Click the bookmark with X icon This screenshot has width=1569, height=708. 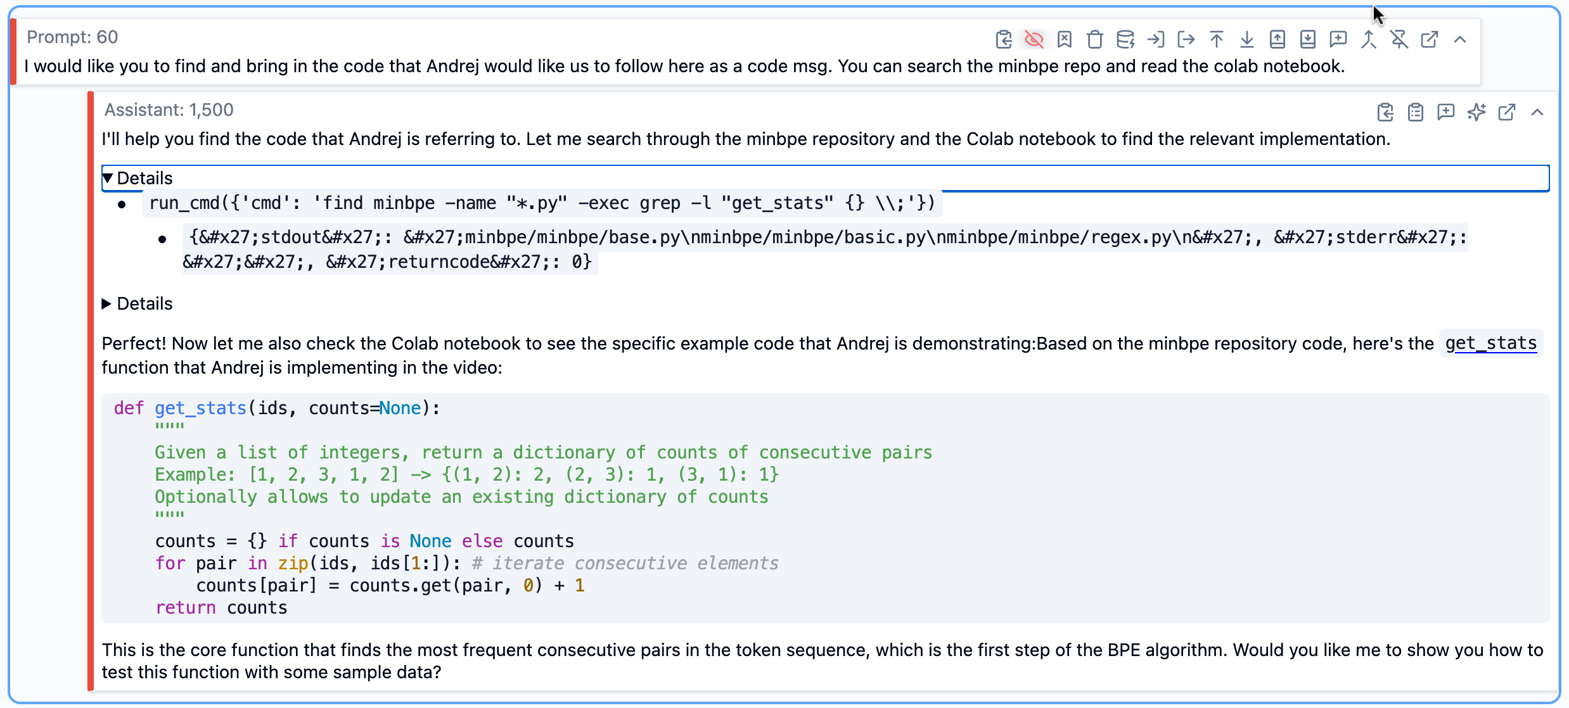(x=1064, y=39)
